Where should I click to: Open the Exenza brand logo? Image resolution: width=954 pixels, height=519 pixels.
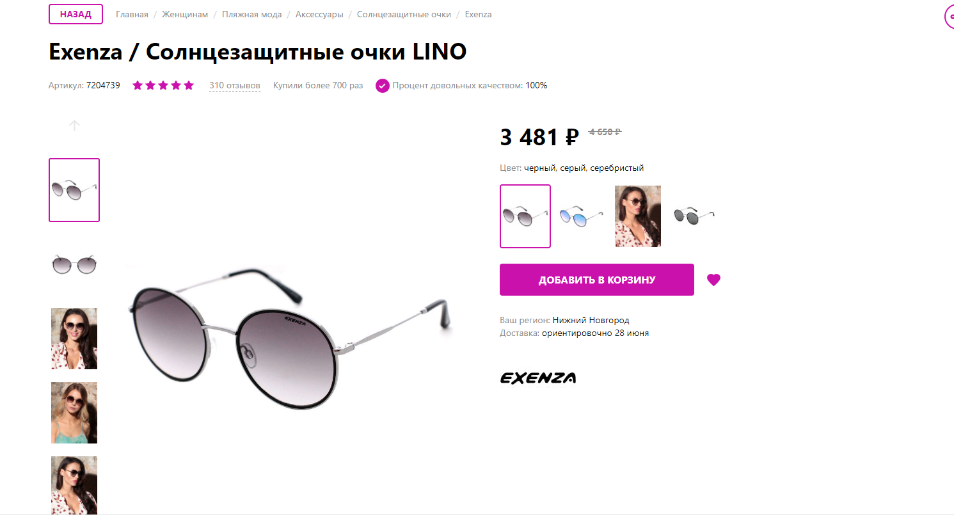[538, 378]
